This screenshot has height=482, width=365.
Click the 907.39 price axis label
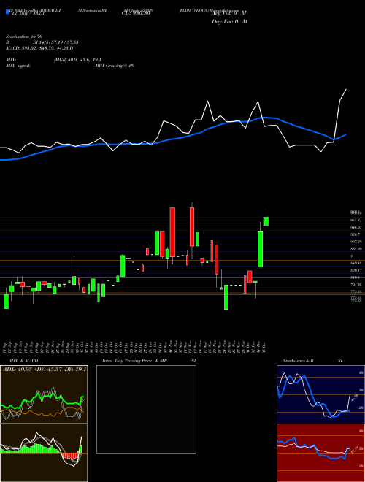click(x=356, y=242)
